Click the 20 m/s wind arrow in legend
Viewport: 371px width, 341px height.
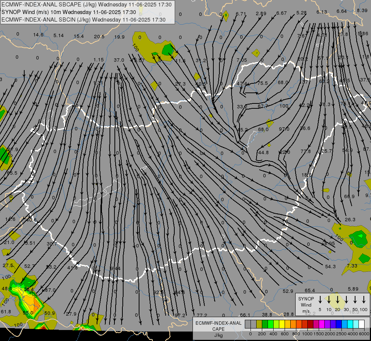click(x=337, y=300)
